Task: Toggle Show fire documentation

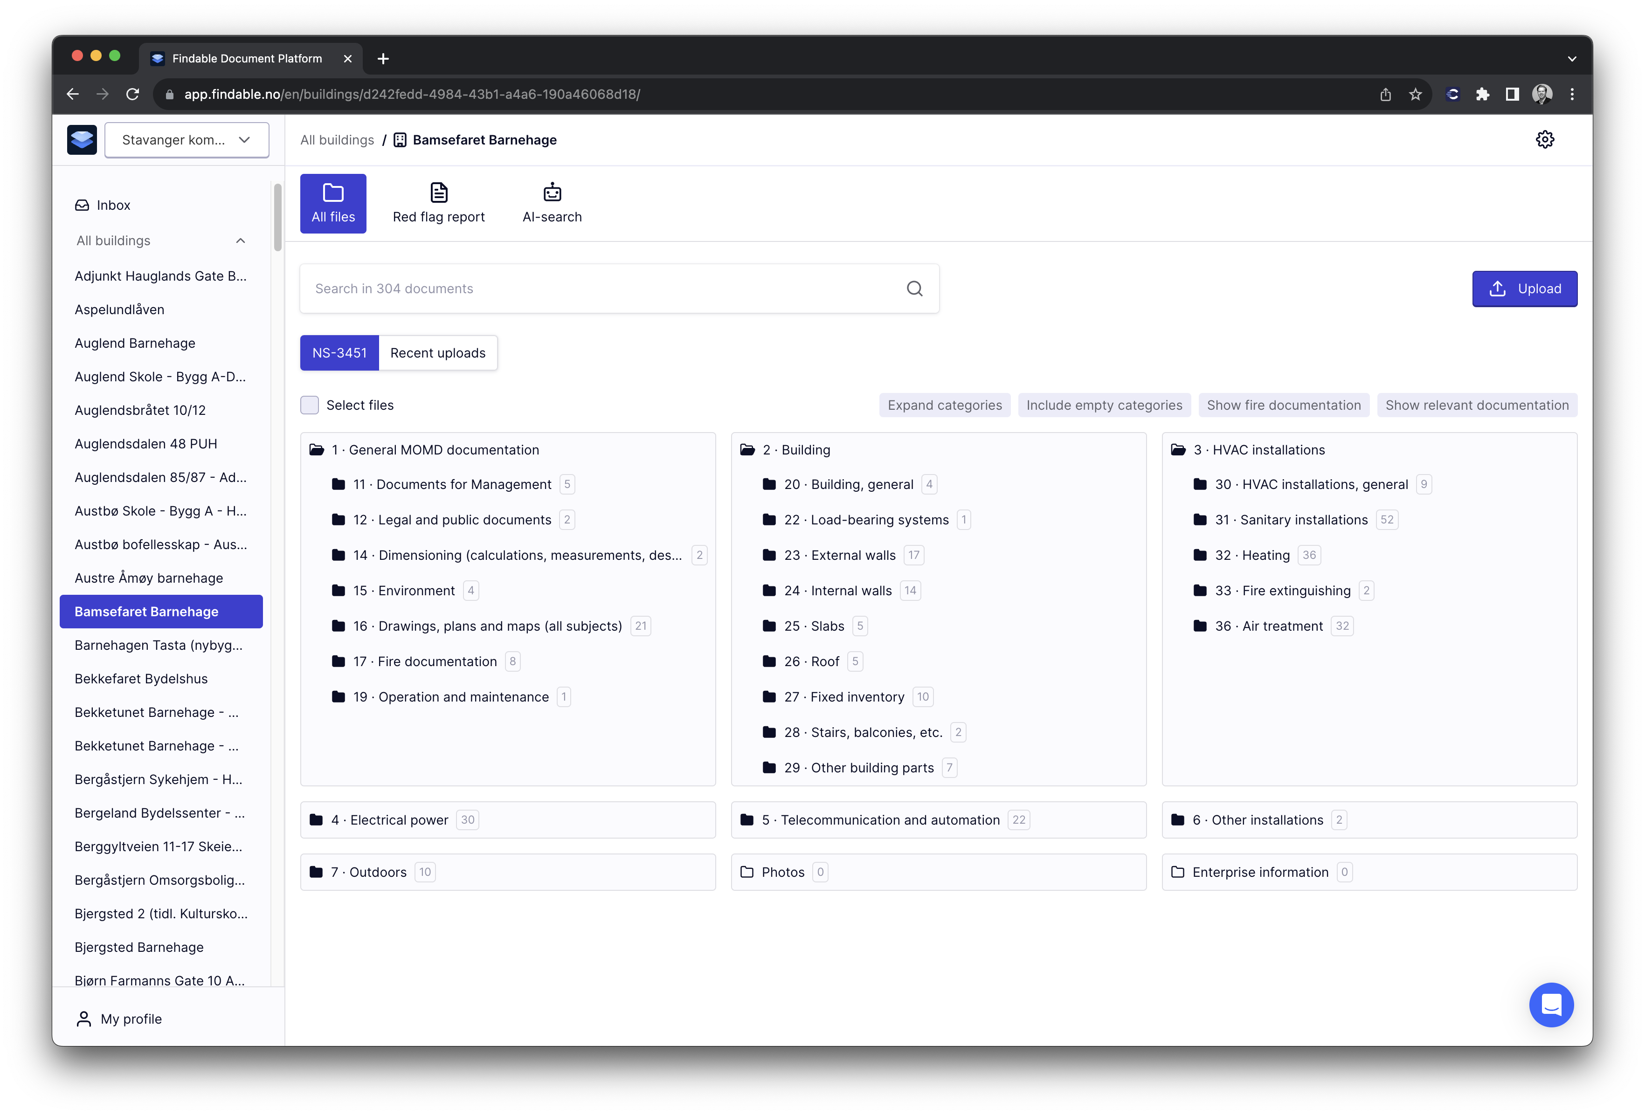Action: coord(1283,406)
